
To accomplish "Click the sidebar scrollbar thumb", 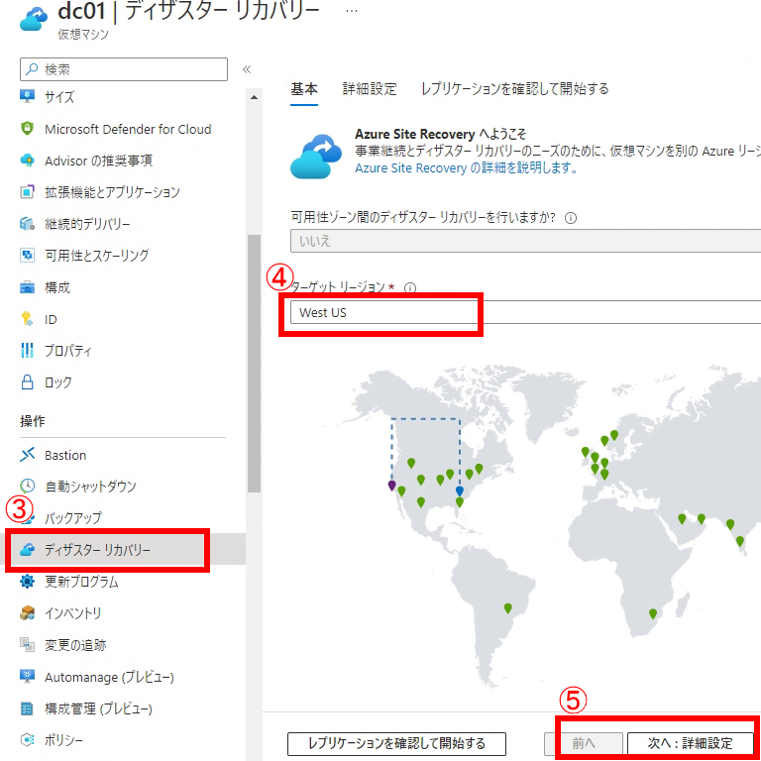I will (x=254, y=364).
